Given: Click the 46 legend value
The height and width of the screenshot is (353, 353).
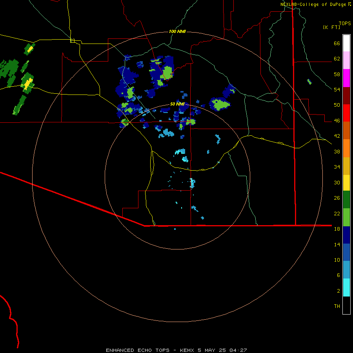Looking at the screenshot, I should [x=337, y=121].
